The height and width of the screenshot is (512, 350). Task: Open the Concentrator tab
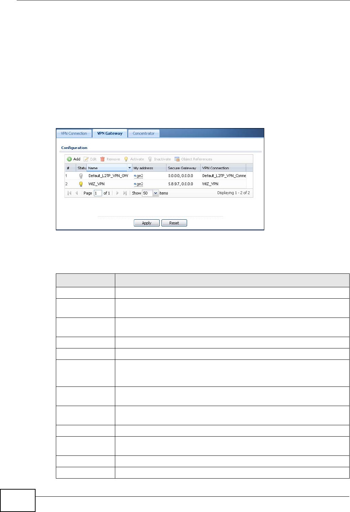[144, 134]
